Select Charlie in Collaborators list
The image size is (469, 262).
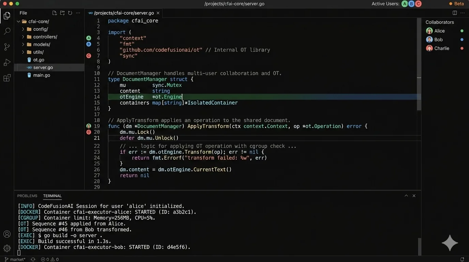(x=444, y=48)
